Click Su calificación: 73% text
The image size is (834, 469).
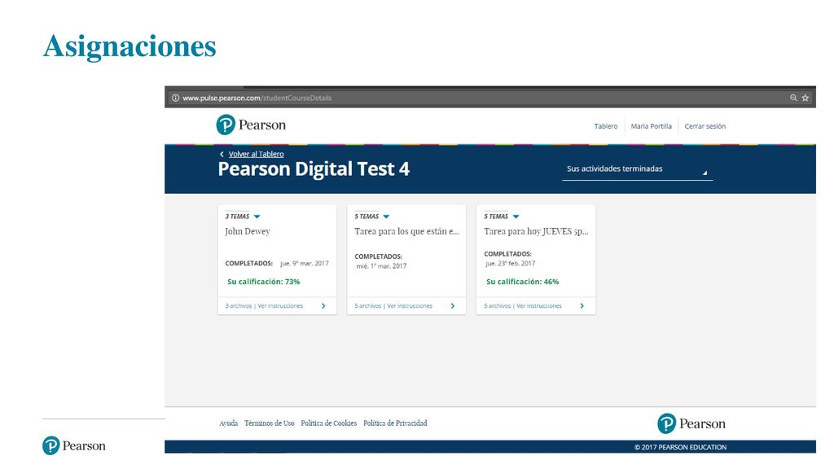264,282
